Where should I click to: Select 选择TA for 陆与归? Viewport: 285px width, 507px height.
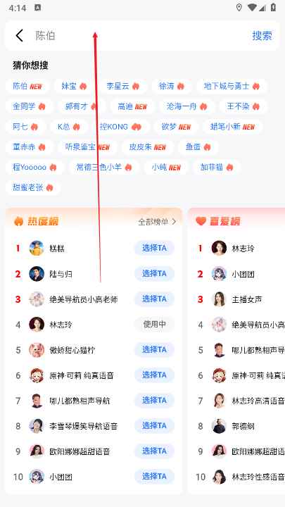[154, 273]
